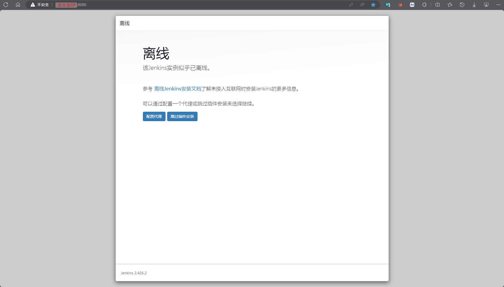Open the browser settings ellipsis menu
This screenshot has height=287, width=504.
(x=498, y=5)
